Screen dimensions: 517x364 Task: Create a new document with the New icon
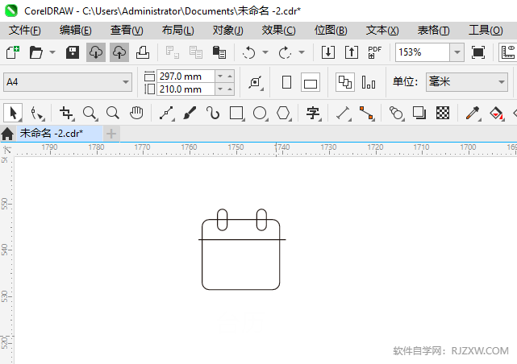tap(13, 52)
